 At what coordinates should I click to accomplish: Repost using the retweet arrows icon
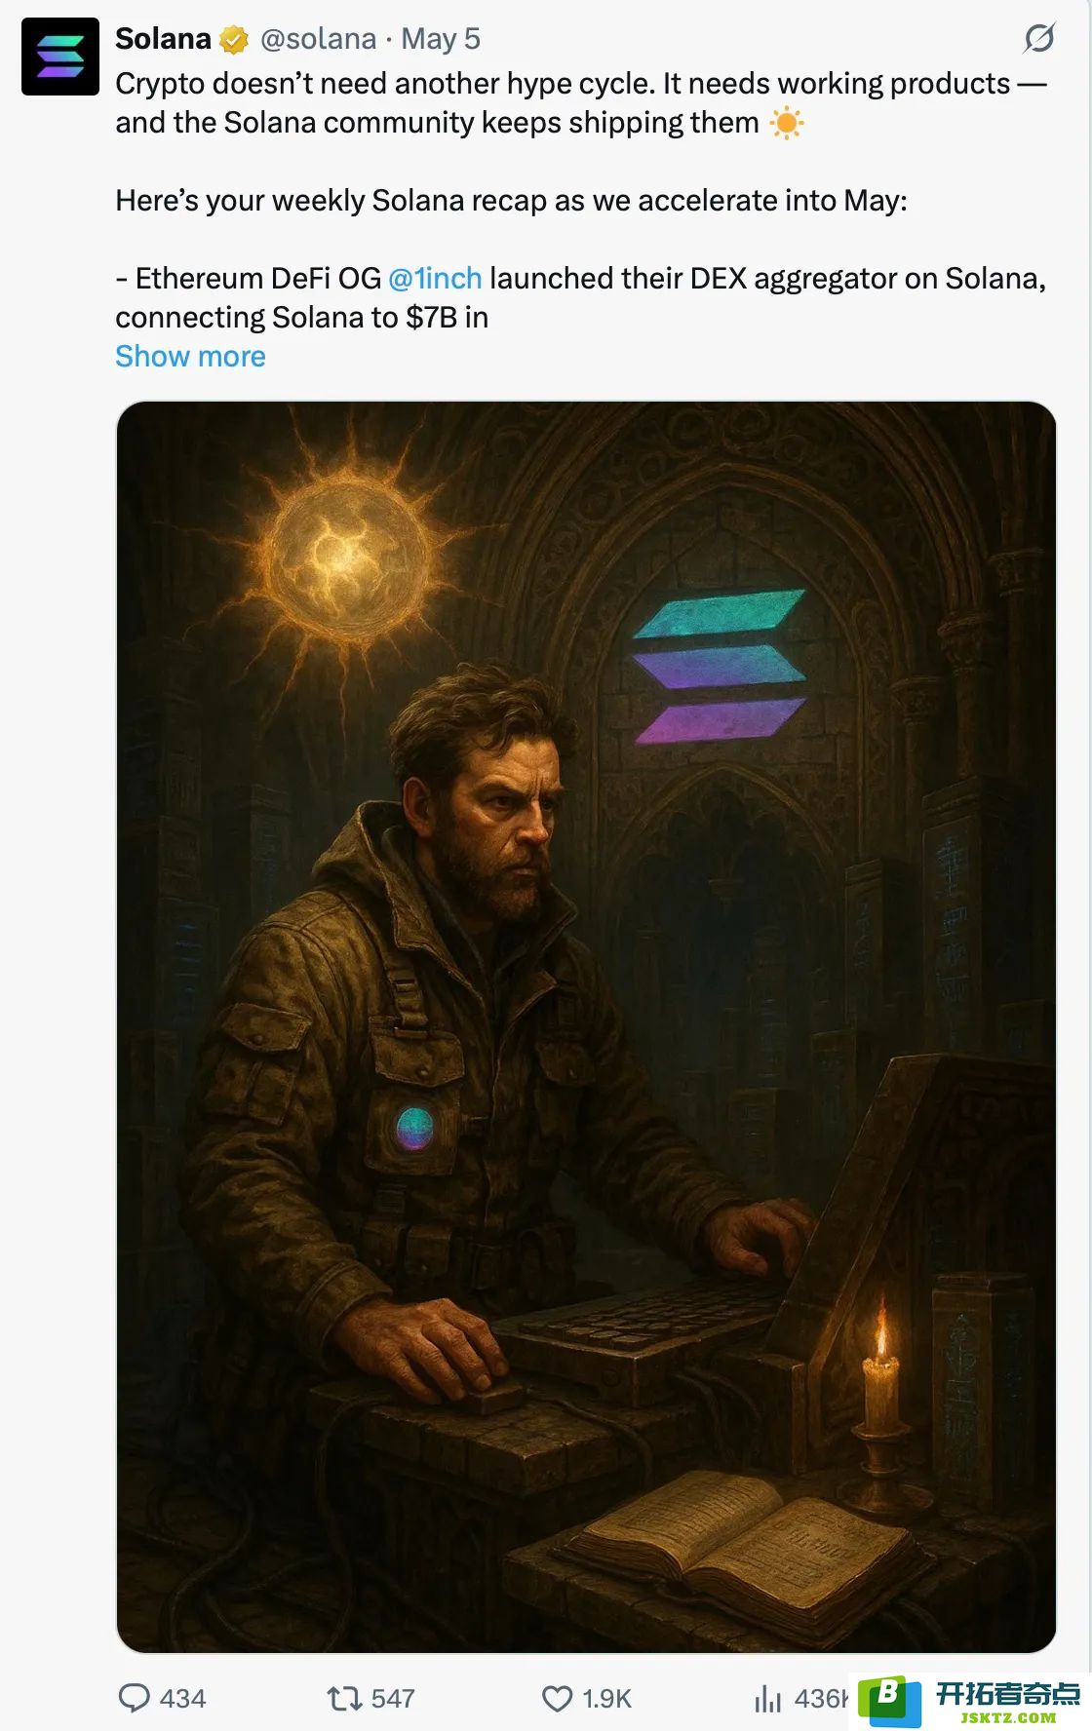[344, 1699]
